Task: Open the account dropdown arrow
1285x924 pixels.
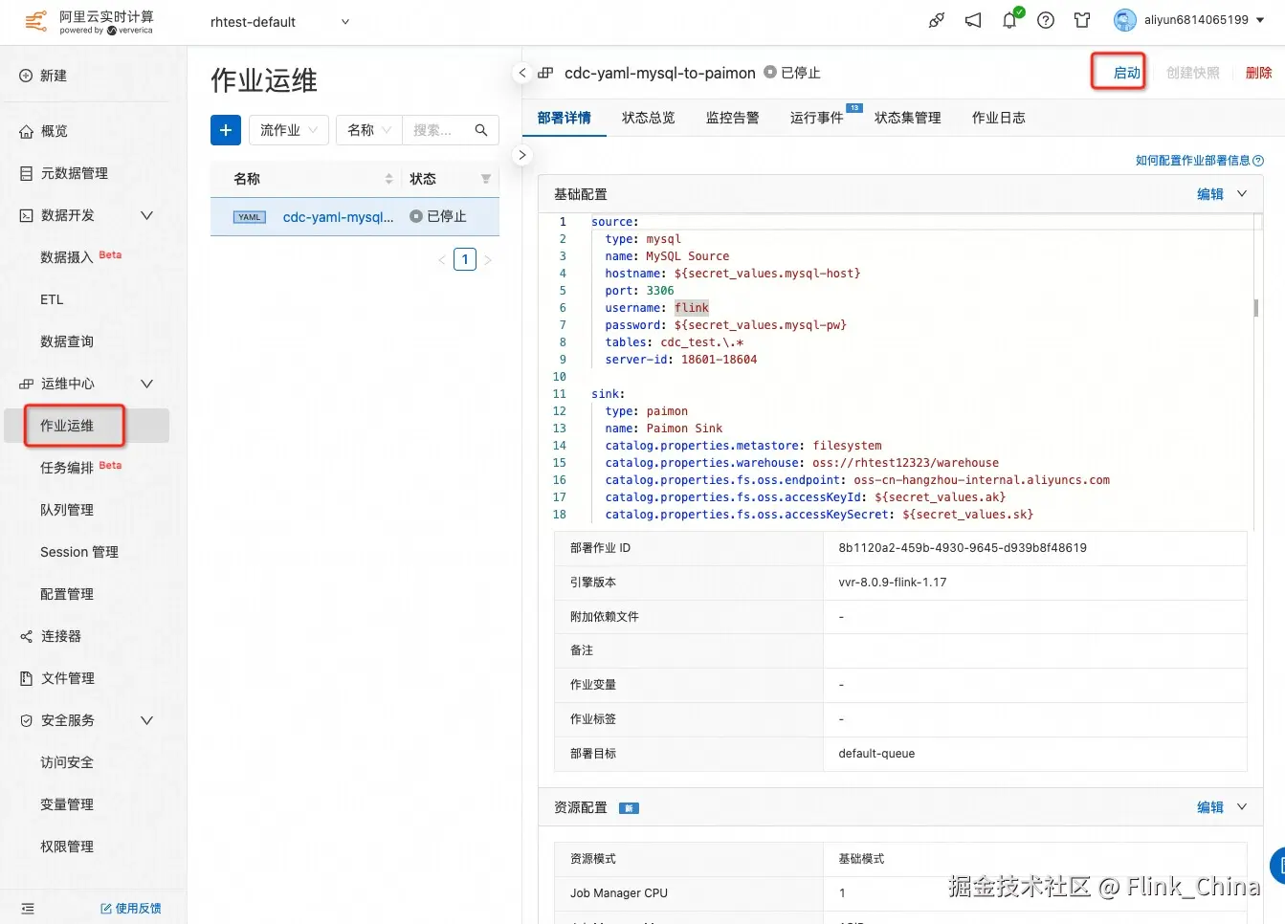Action: pyautogui.click(x=1260, y=20)
